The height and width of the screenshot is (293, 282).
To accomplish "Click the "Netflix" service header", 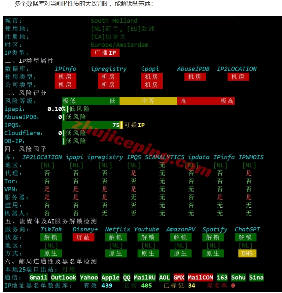I will [118, 229].
